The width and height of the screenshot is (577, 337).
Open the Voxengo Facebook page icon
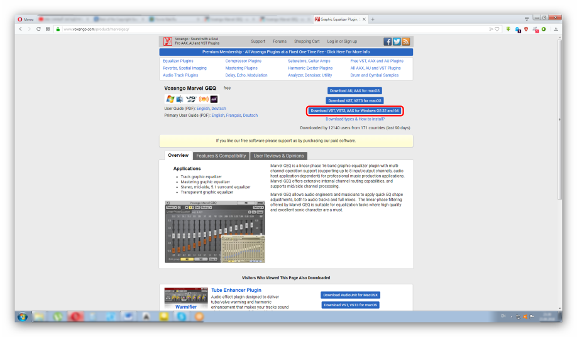387,41
